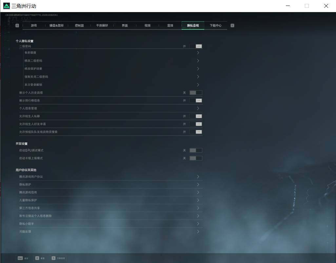The width and height of the screenshot is (336, 263).
Task: Turn on the 启动卡顿上报模式 switch
Action: tap(196, 158)
